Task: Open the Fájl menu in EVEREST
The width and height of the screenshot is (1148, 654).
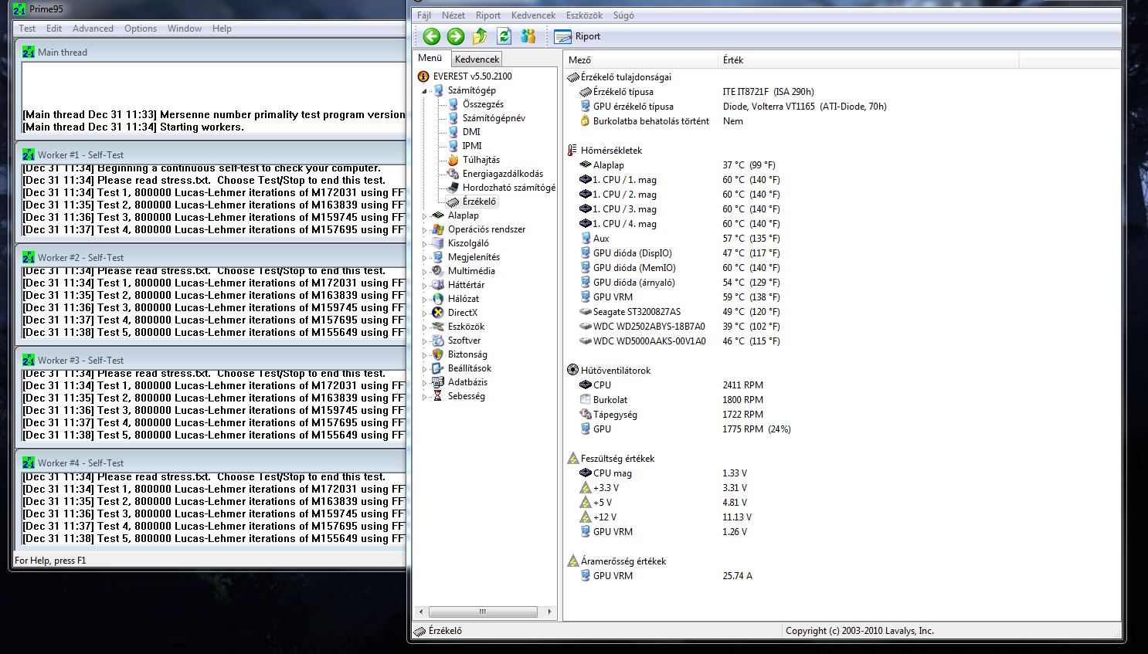Action: 424,15
